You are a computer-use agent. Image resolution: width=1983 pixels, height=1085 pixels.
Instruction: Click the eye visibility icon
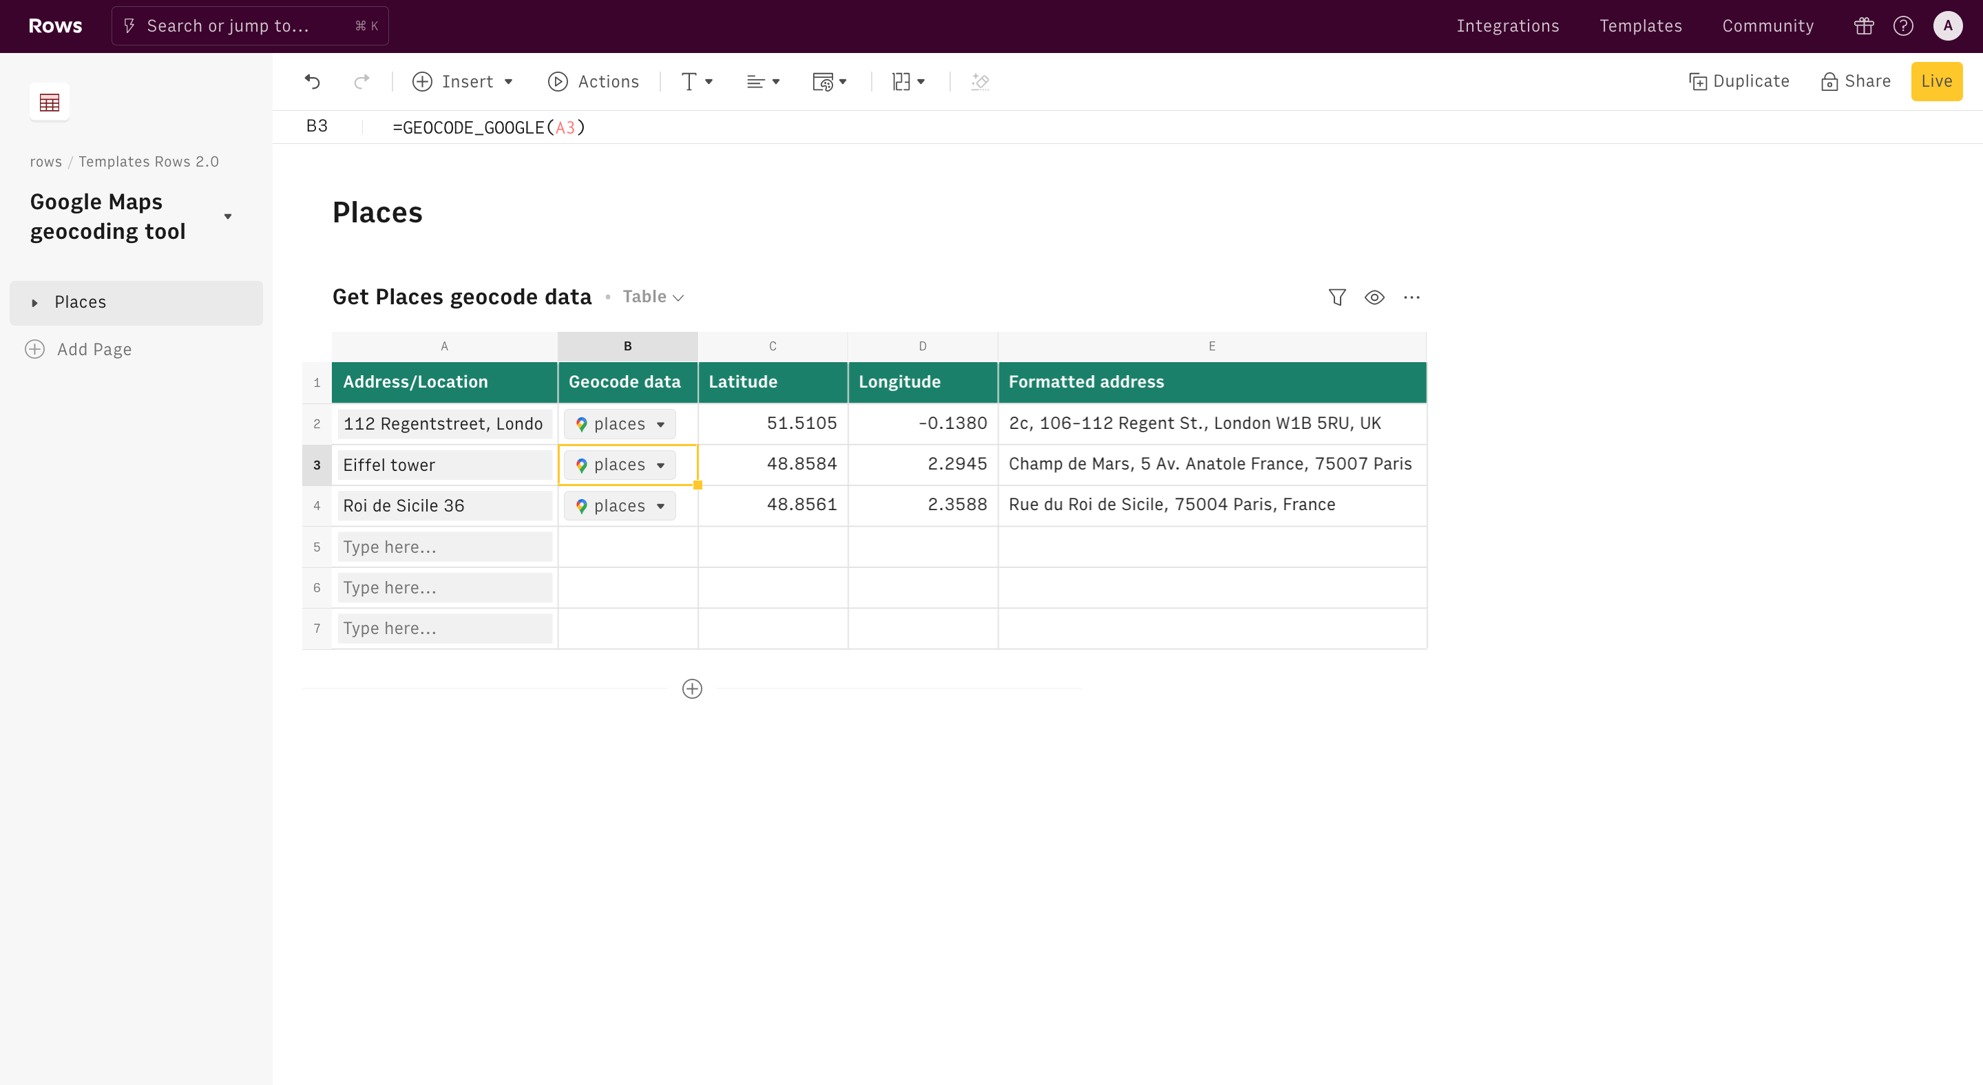pos(1374,297)
